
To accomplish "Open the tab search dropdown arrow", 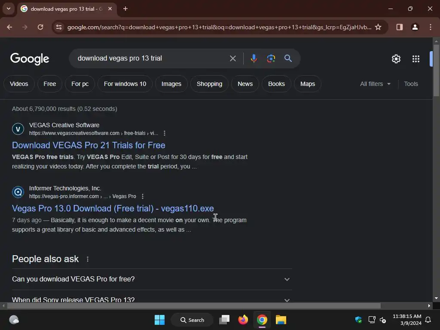I will (x=9, y=9).
